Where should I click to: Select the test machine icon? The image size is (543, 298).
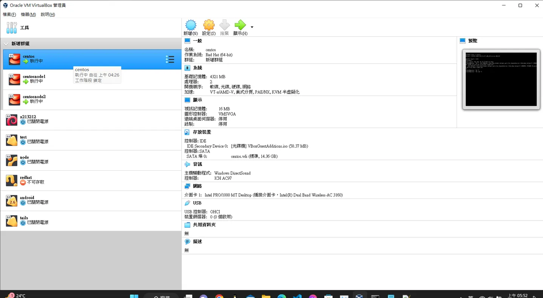click(x=12, y=140)
